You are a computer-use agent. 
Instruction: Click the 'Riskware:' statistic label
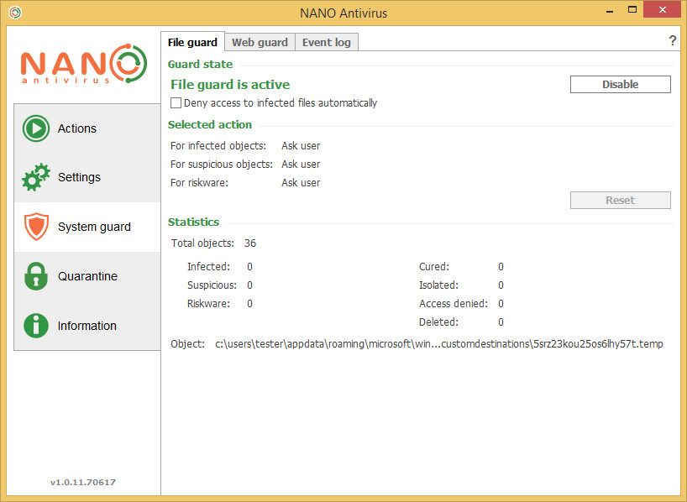point(208,304)
